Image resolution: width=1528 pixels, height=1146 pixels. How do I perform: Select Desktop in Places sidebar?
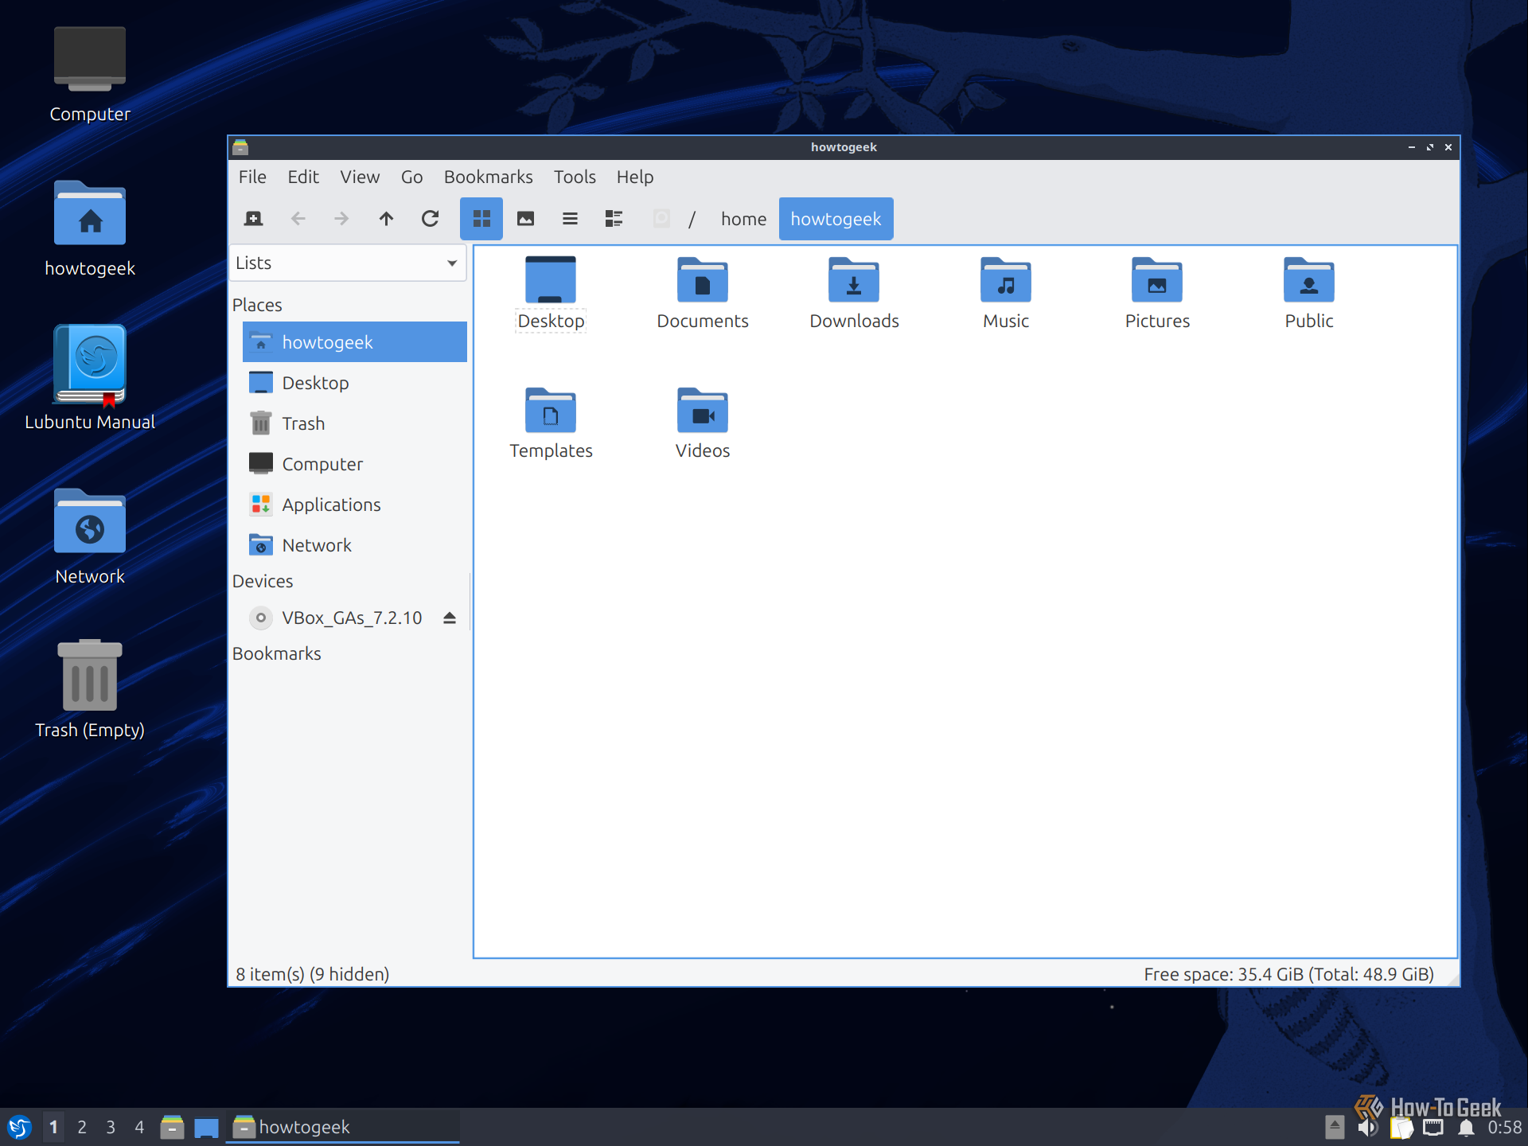pos(355,383)
